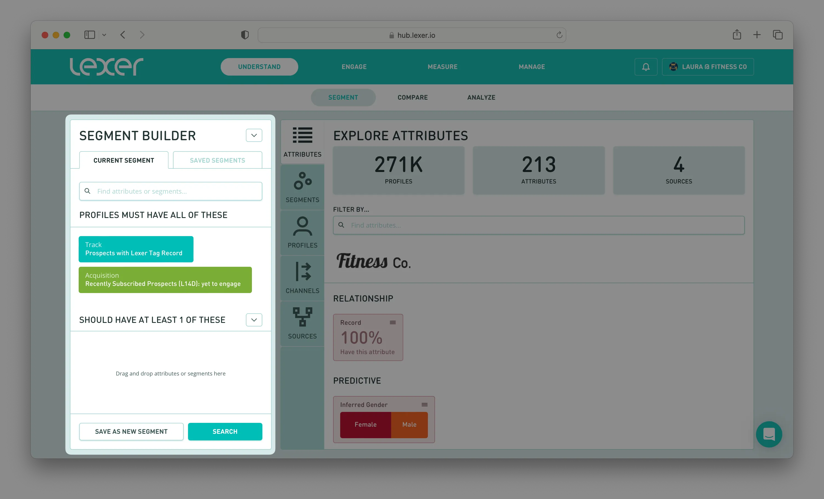The width and height of the screenshot is (824, 499).
Task: Expand Should Have At Least 1 chevron
Action: tap(254, 320)
